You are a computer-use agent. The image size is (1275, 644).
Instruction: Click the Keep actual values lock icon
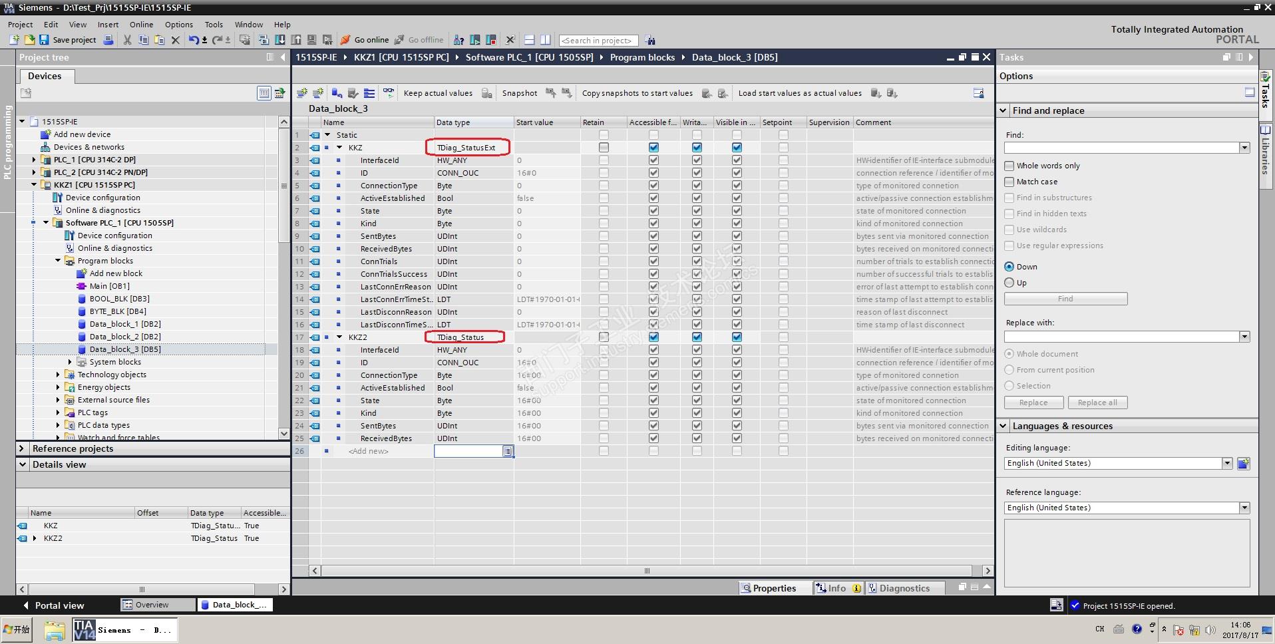coord(487,93)
